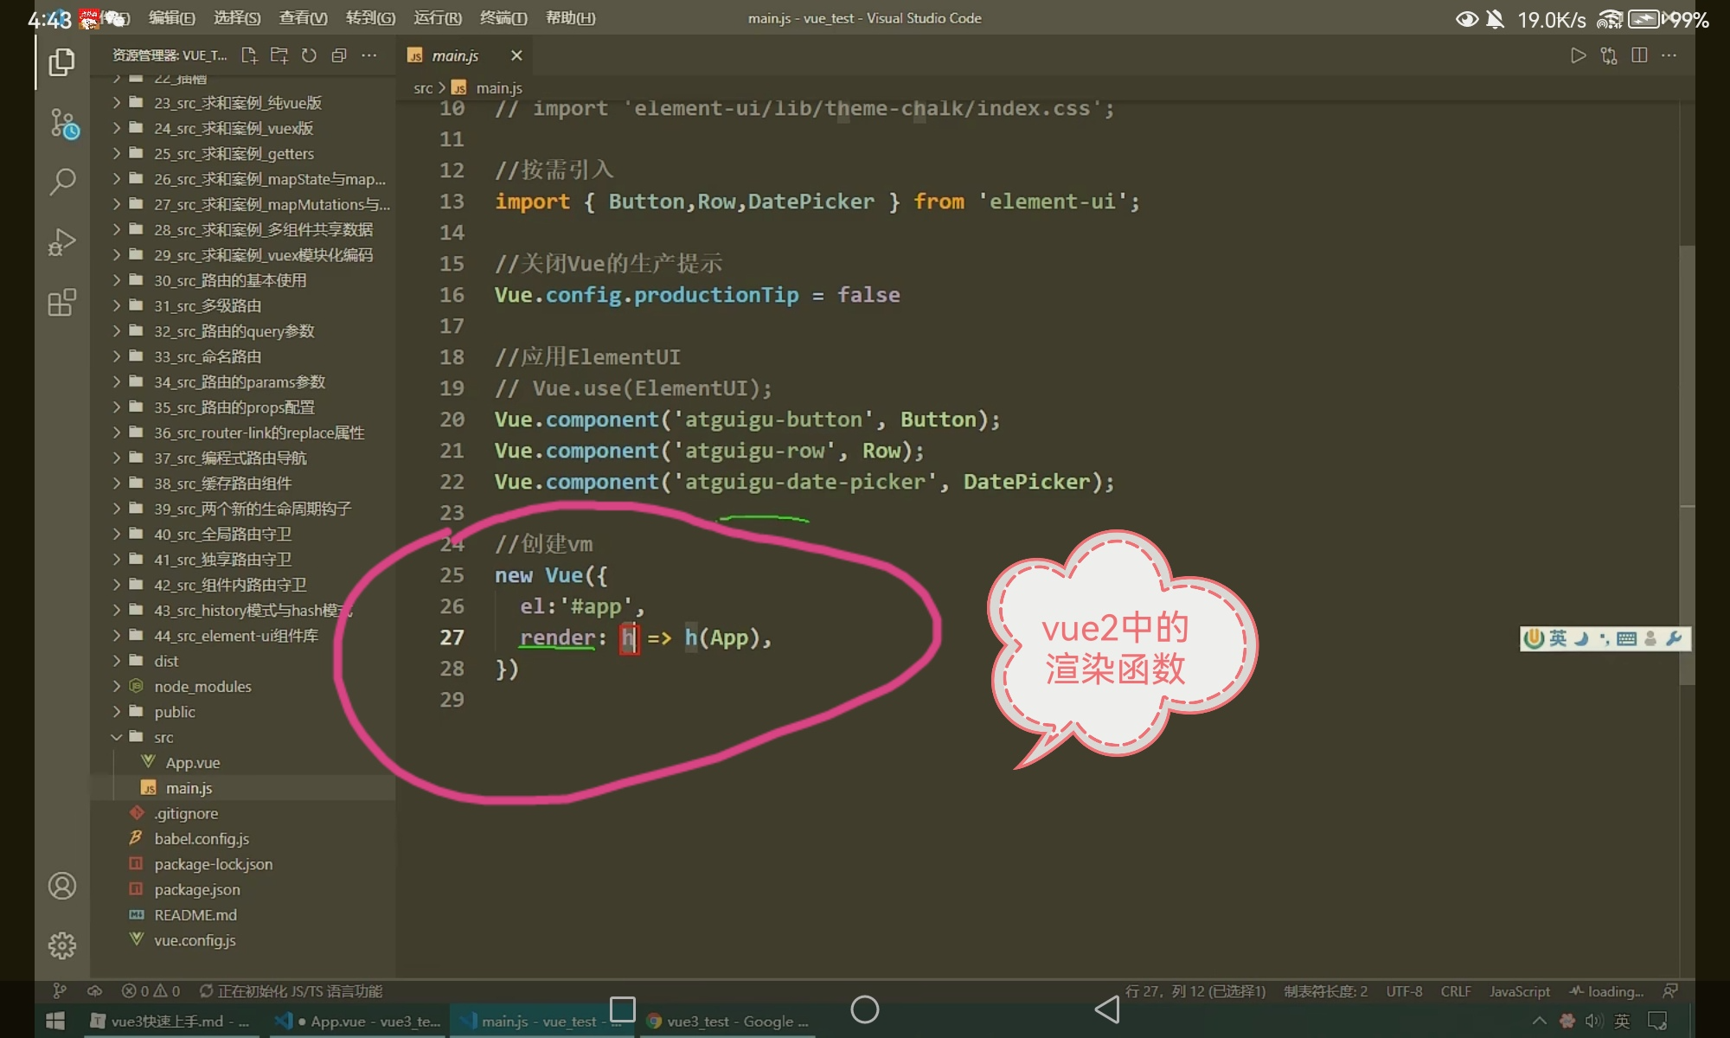Toggle the errors and warnings panel

(x=151, y=991)
